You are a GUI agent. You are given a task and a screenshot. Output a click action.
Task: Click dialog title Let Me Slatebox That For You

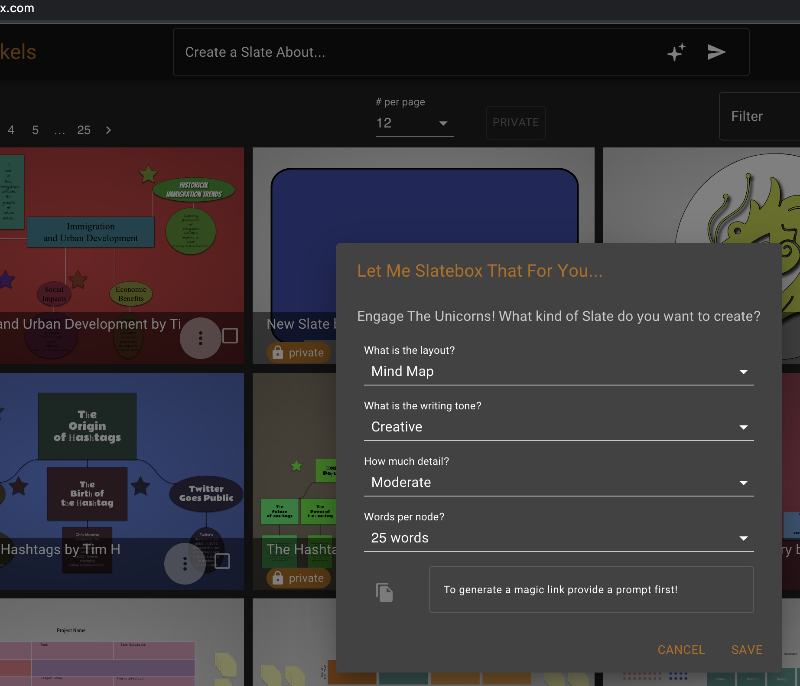tap(480, 271)
